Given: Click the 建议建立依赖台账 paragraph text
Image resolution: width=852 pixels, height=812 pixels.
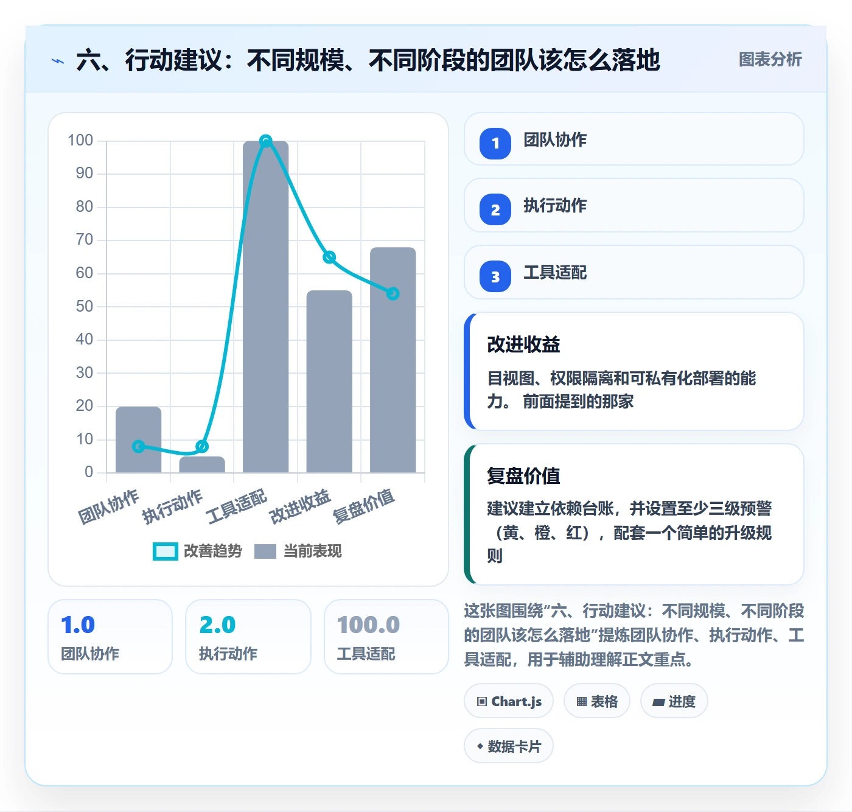Looking at the screenshot, I should pos(629,532).
